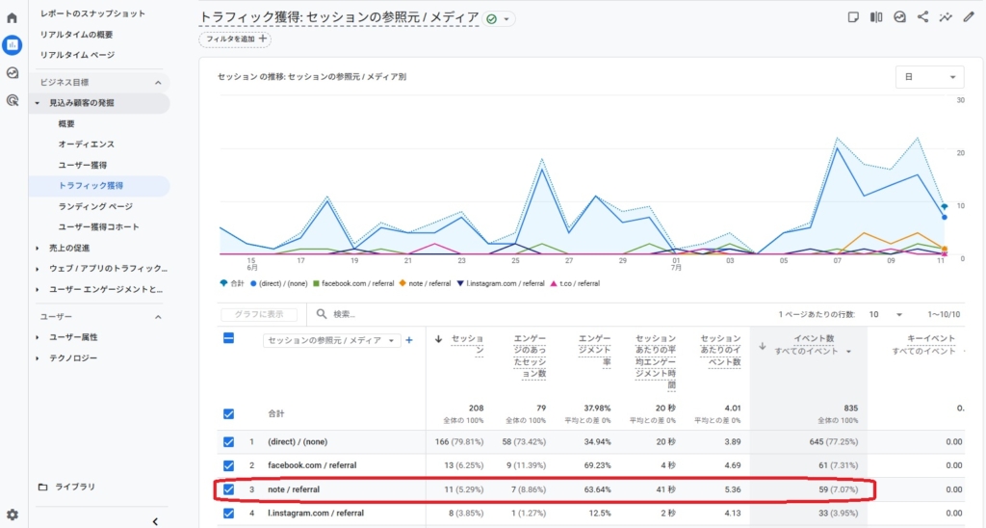This screenshot has height=528, width=986.
Task: Open dropdown arrow next to report title check
Action: click(506, 19)
